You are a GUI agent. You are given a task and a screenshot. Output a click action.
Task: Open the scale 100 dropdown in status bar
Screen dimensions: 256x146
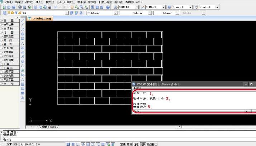[x=9, y=144]
